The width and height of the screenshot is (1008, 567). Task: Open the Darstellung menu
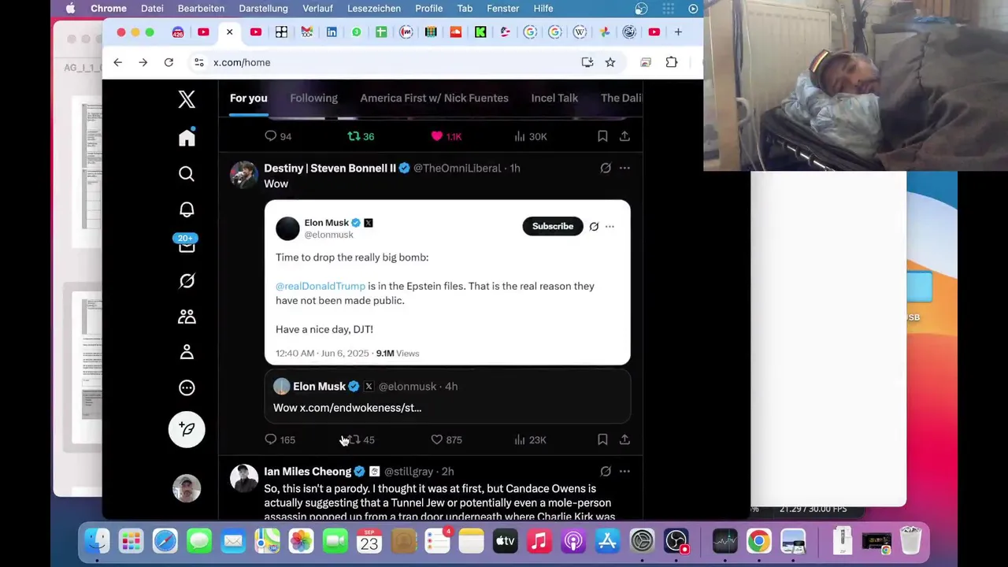pos(263,8)
